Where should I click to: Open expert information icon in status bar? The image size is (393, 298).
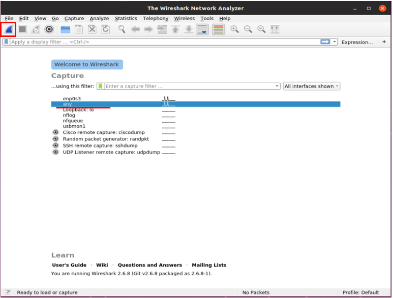tap(8, 292)
